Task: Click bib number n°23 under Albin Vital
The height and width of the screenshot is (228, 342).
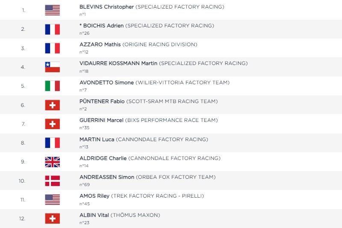Action: click(84, 222)
